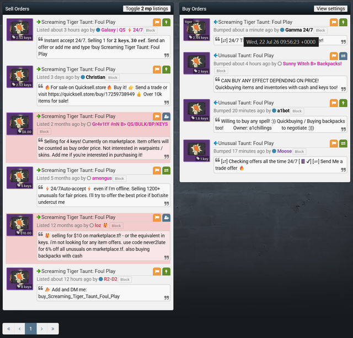Open Sunny Witch B> Backpacks! profile

(x=312, y=64)
